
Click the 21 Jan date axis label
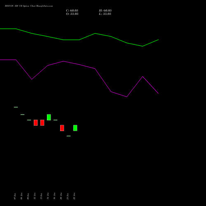(68, 196)
